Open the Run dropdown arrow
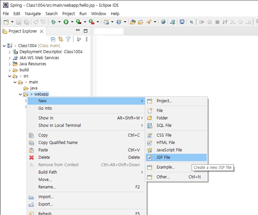Viewport: 258px width, 215px height. [x=72, y=22]
